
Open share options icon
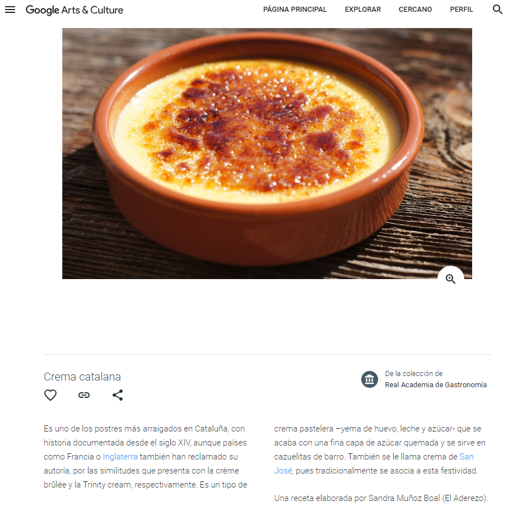118,395
